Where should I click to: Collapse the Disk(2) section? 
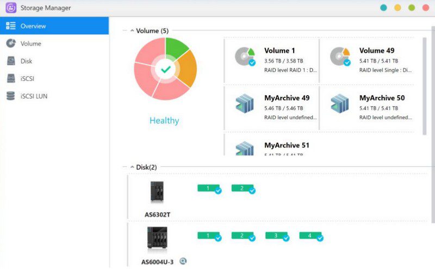point(132,167)
